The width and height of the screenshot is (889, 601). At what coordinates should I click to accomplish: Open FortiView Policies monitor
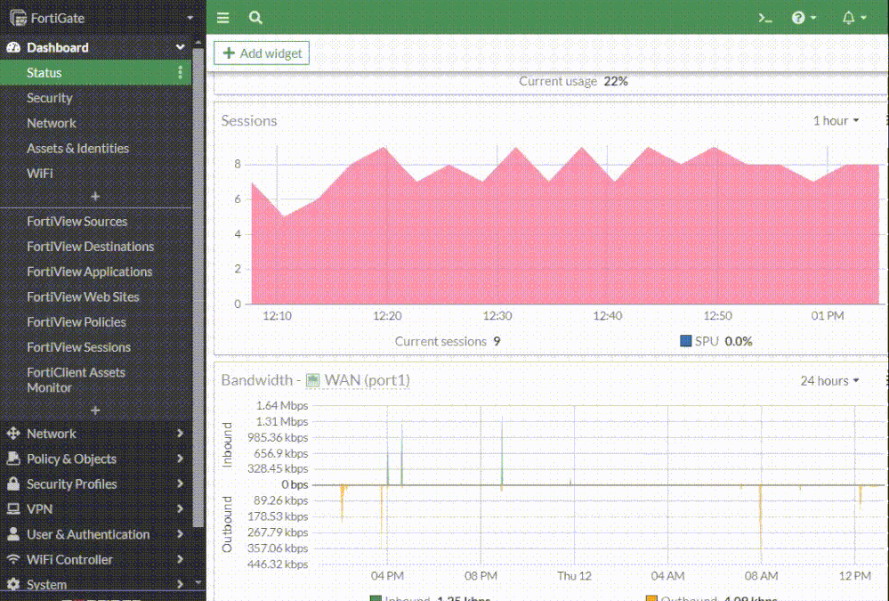(x=77, y=321)
